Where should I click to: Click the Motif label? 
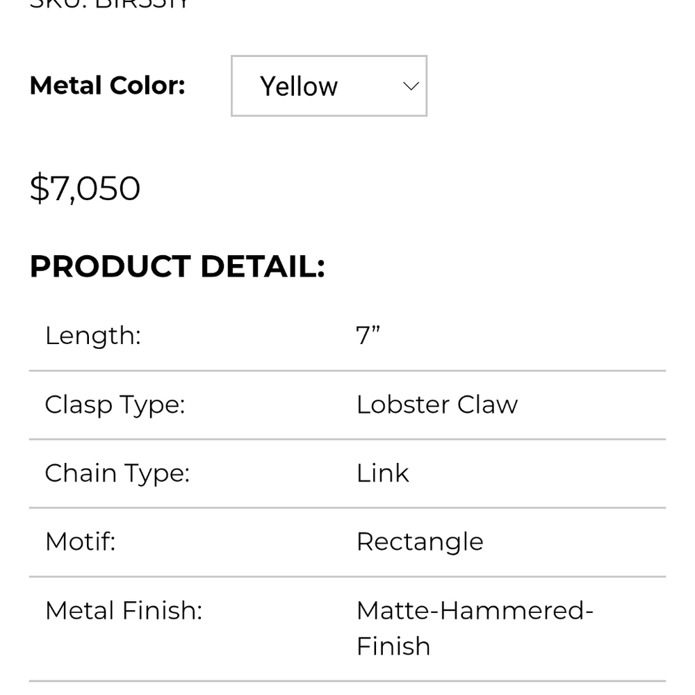coord(81,541)
